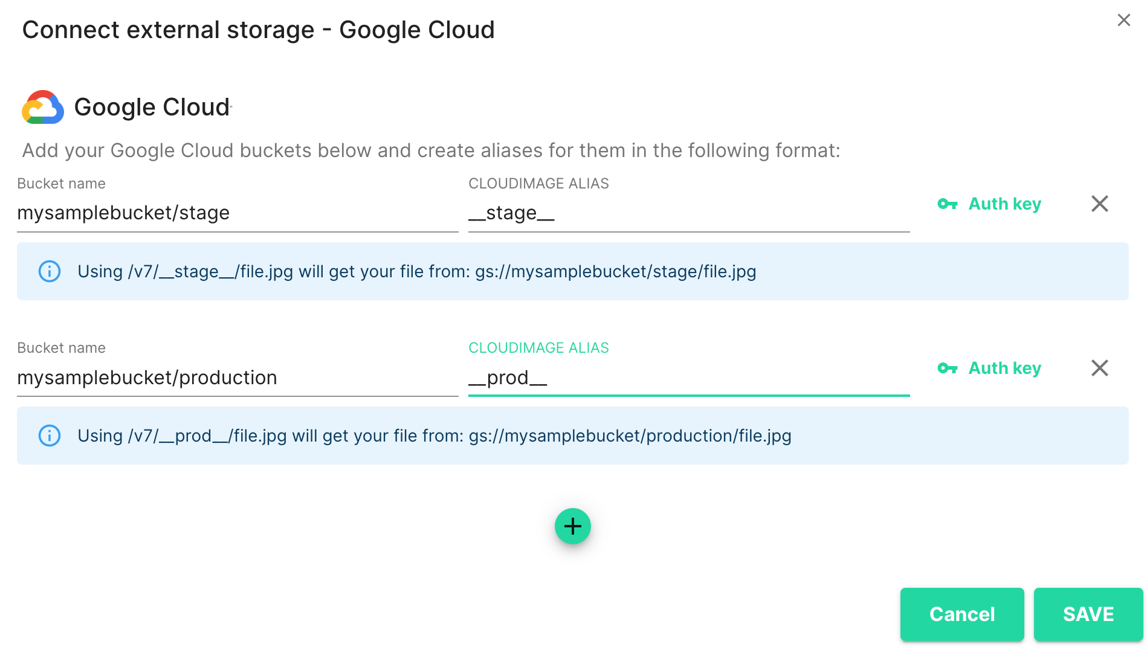Remove the mysamplebucket/stage bucket row
Screen dimensions: 1147x650
point(1099,204)
